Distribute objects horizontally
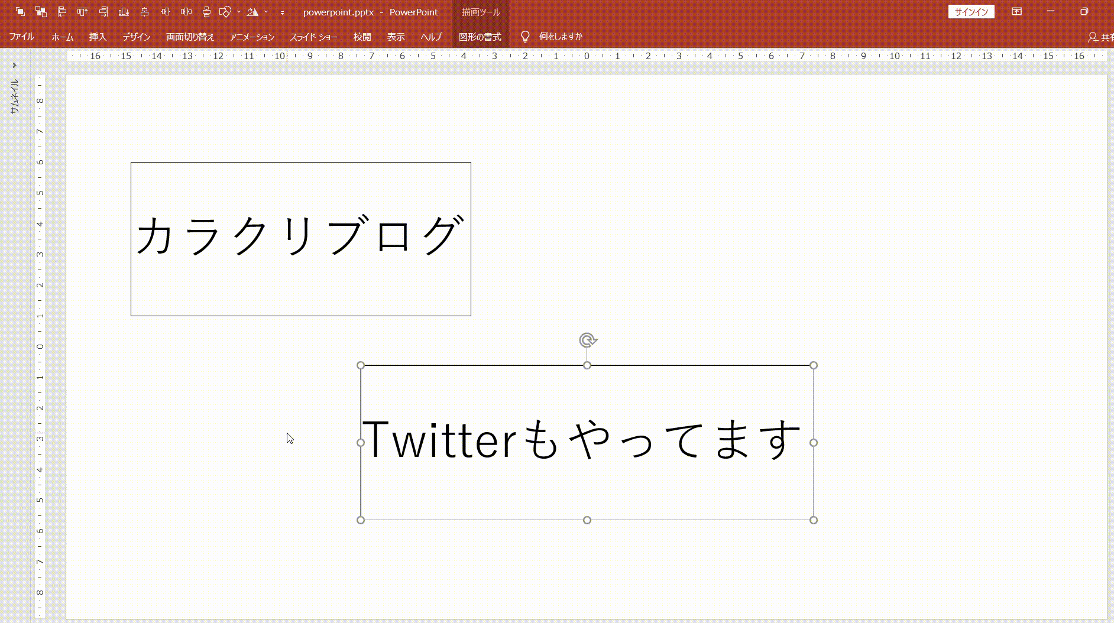 (x=186, y=11)
